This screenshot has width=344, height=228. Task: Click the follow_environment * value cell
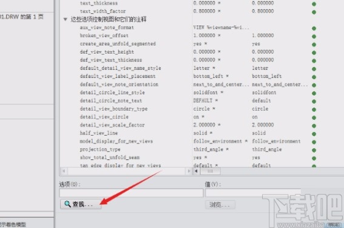pyautogui.click(x=220, y=142)
